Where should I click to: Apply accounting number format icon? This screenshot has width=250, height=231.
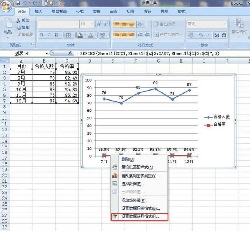coord(190,35)
